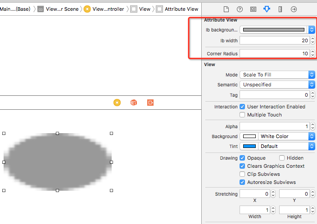
Task: Select the gray oval view on canvas
Action: [x=58, y=162]
